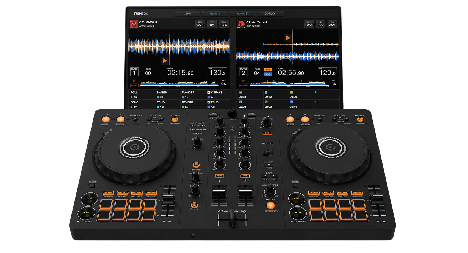Hit the round CUE button on deck 2
468x253 pixels.
point(297,199)
